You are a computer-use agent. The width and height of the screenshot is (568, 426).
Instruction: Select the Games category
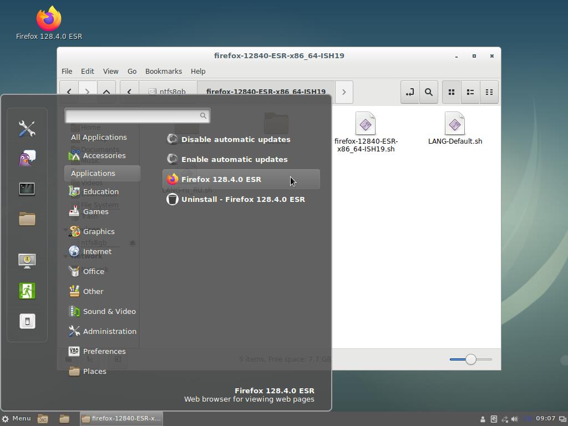(x=102, y=211)
